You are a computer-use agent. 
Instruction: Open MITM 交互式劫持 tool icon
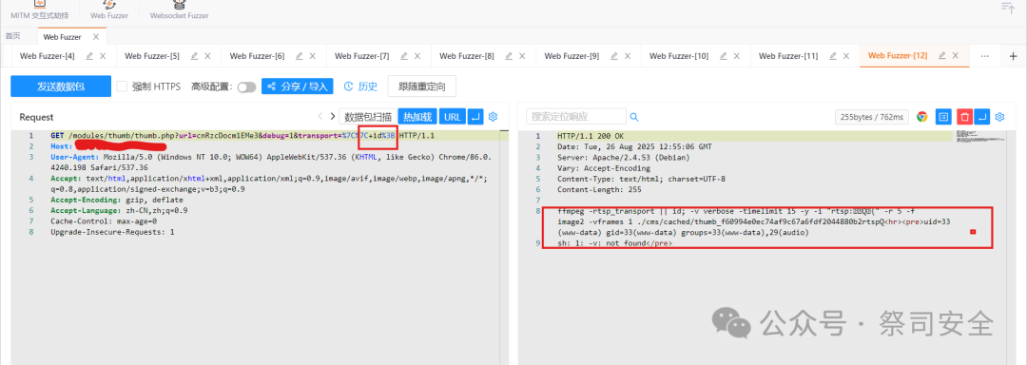[x=39, y=10]
